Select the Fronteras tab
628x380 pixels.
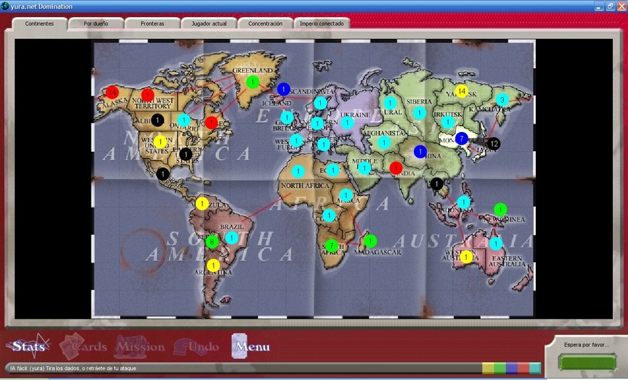(x=152, y=24)
